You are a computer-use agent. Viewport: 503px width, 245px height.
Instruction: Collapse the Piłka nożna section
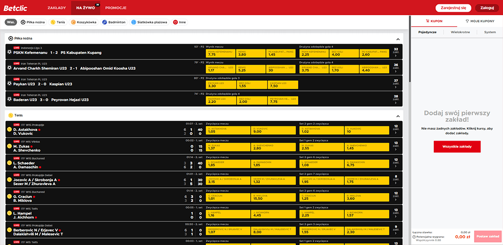[398, 39]
